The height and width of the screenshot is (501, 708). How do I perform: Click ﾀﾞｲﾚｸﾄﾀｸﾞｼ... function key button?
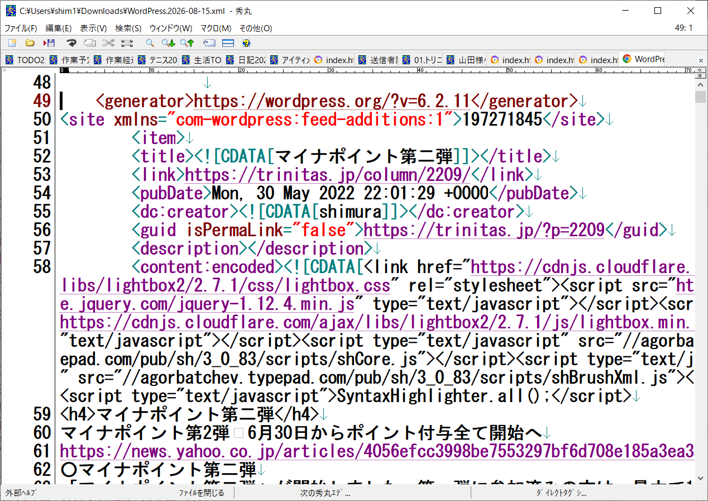point(561,493)
